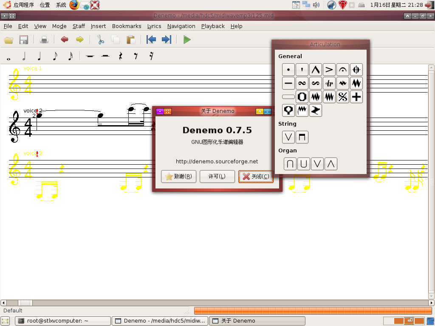Save the score with floppy icon

24,40
